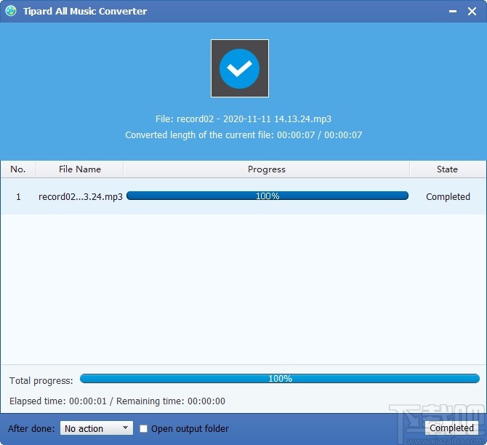Click the File: record02 - 2020-11-11 14.13.24.mp3 label

(243, 119)
